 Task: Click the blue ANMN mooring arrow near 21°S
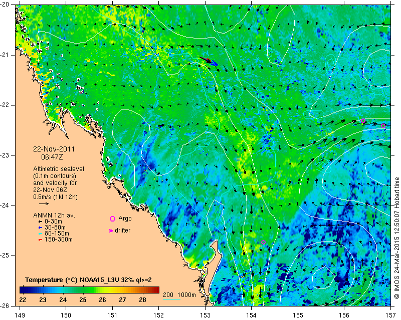215,63
